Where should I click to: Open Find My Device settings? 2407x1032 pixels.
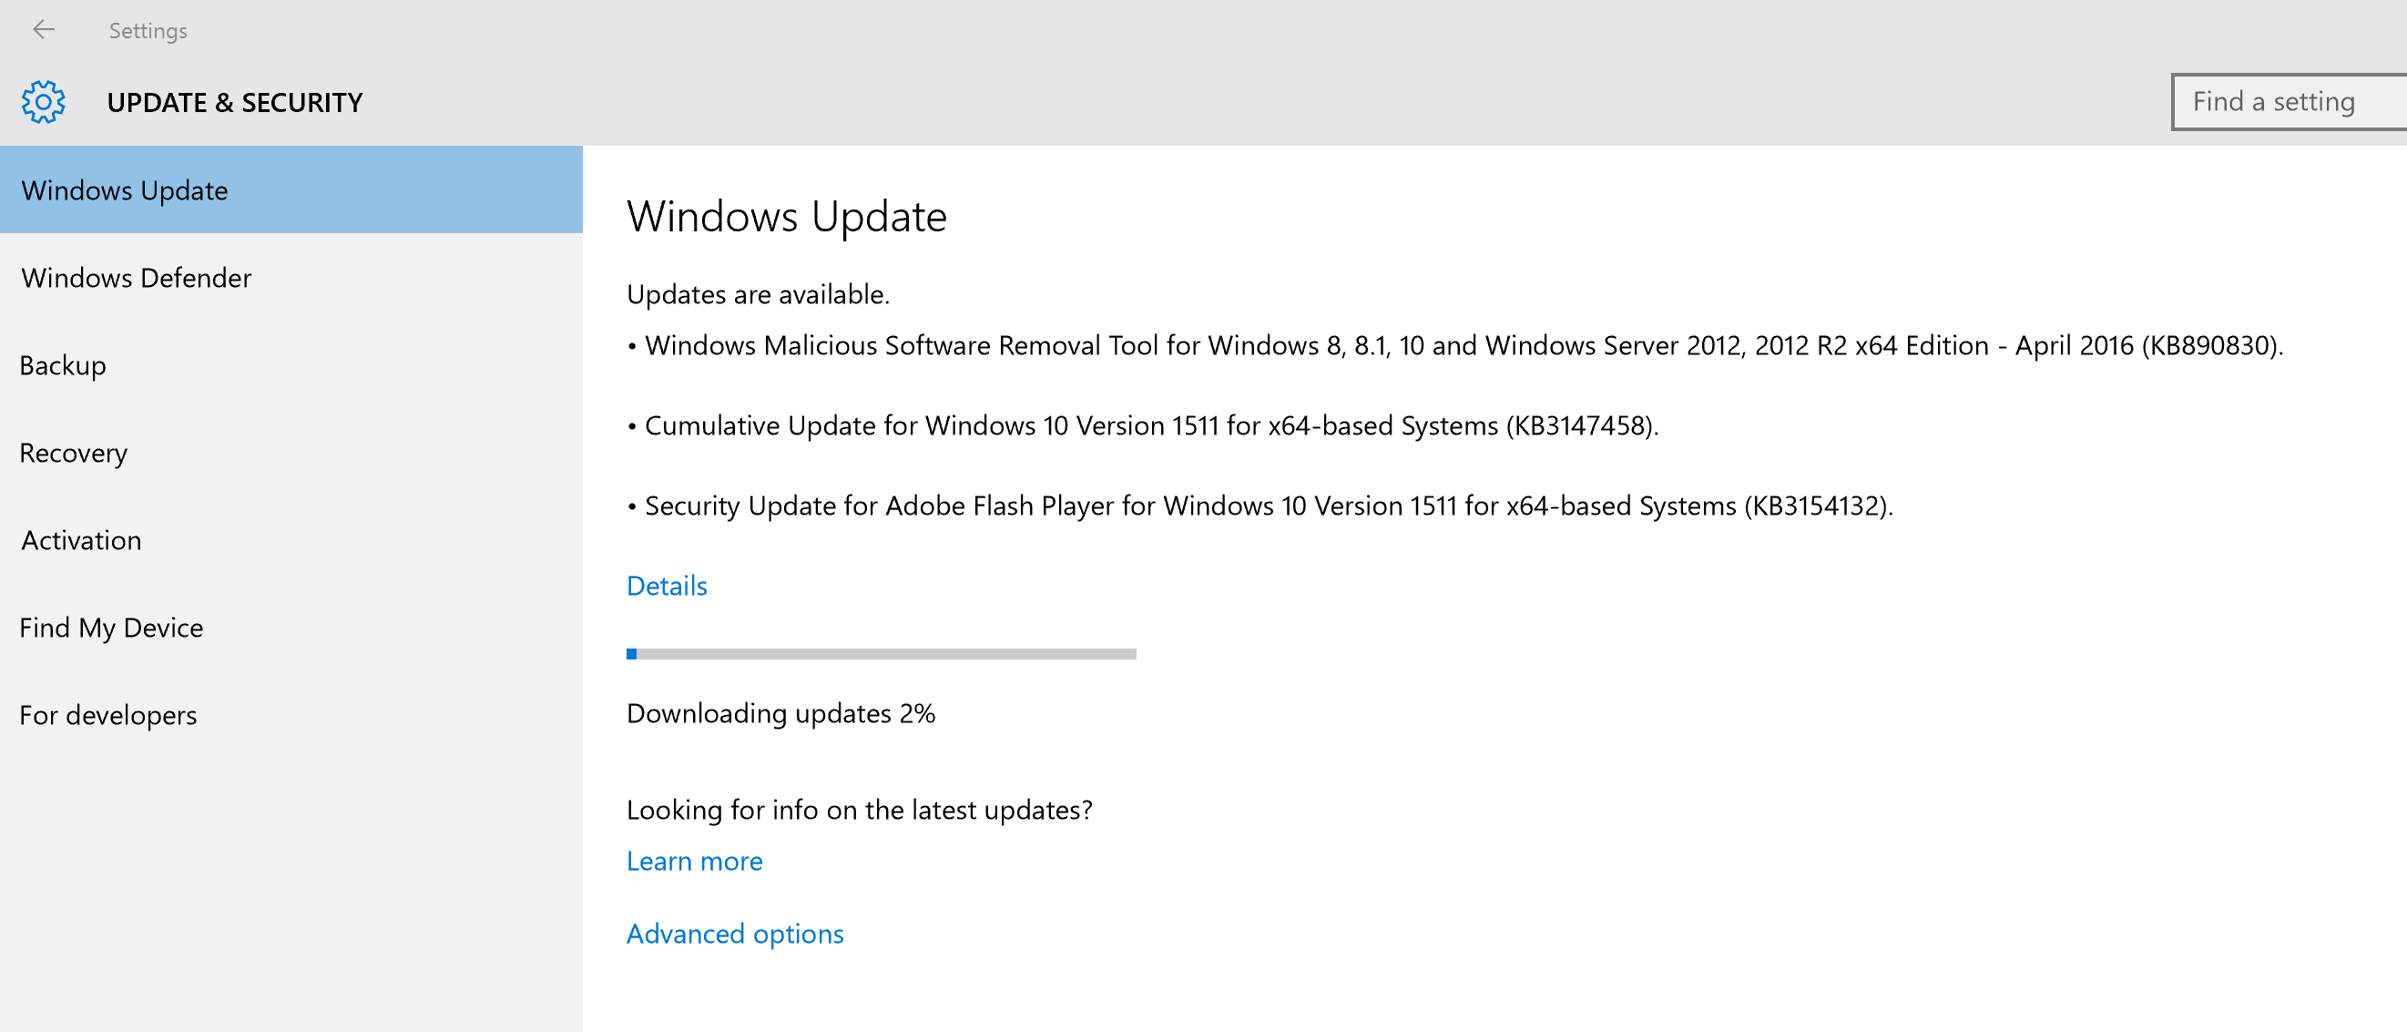[111, 628]
